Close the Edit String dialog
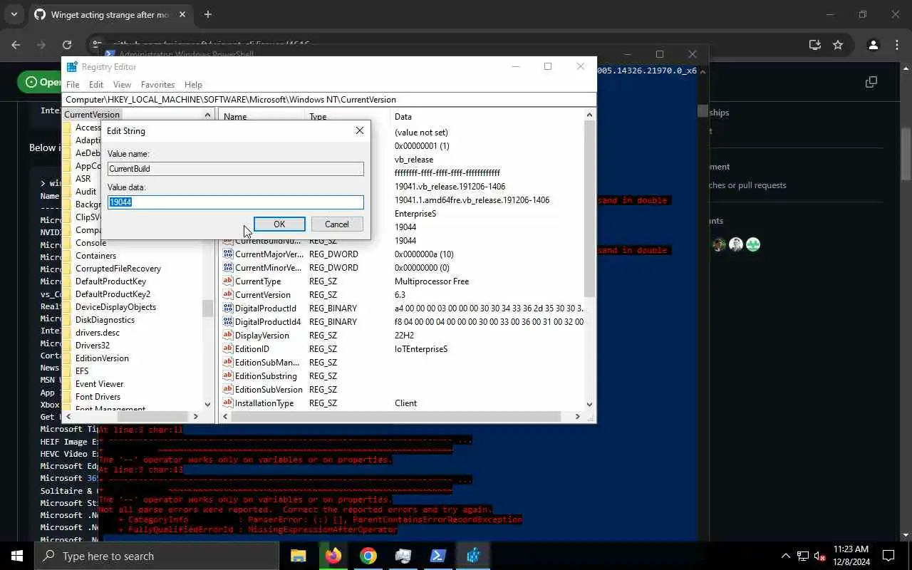Image resolution: width=912 pixels, height=570 pixels. click(360, 130)
